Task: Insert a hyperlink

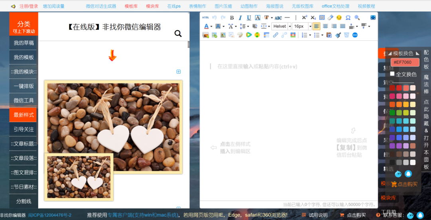Action: pyautogui.click(x=275, y=35)
